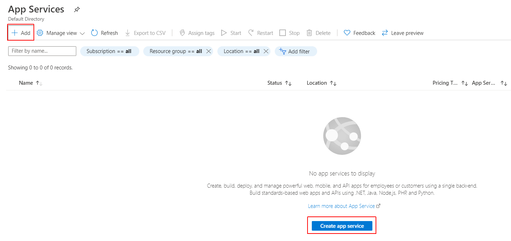The height and width of the screenshot is (241, 511).
Task: Click the Create app service button
Action: coord(342,226)
